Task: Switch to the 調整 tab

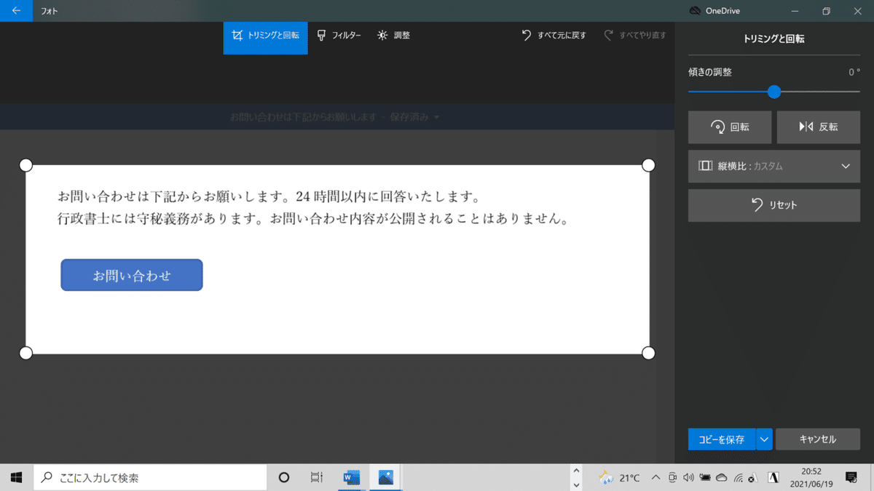Action: pyautogui.click(x=393, y=35)
